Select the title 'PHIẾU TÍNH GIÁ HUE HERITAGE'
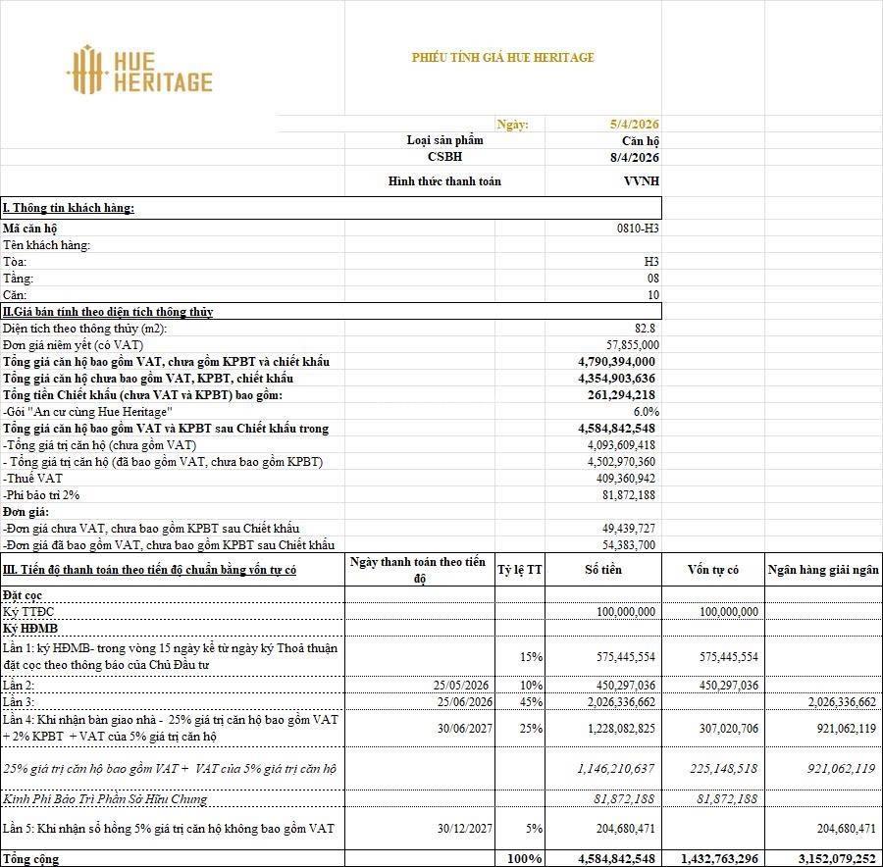883x867 pixels. pos(503,58)
